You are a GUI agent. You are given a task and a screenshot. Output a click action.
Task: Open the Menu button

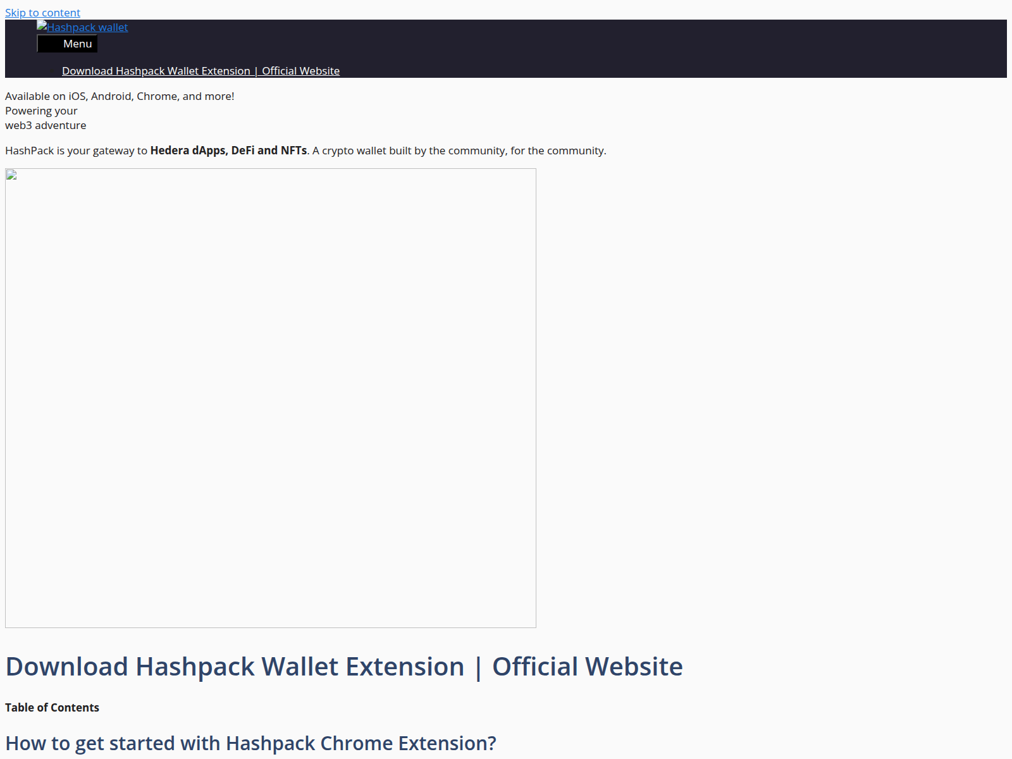(x=67, y=44)
